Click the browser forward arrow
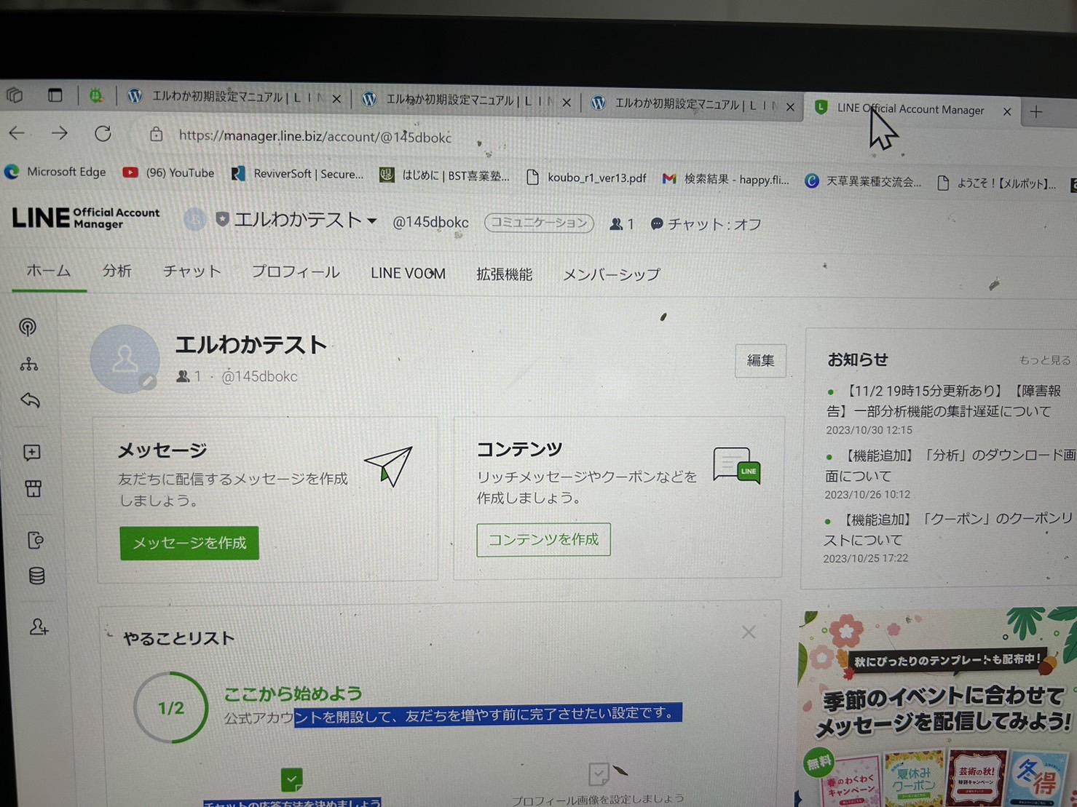This screenshot has width=1077, height=807. (x=60, y=133)
